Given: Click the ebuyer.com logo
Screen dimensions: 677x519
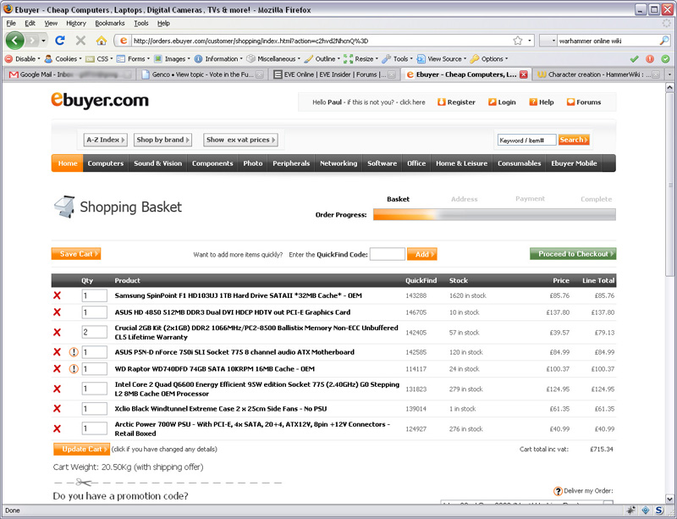Looking at the screenshot, I should (x=100, y=101).
